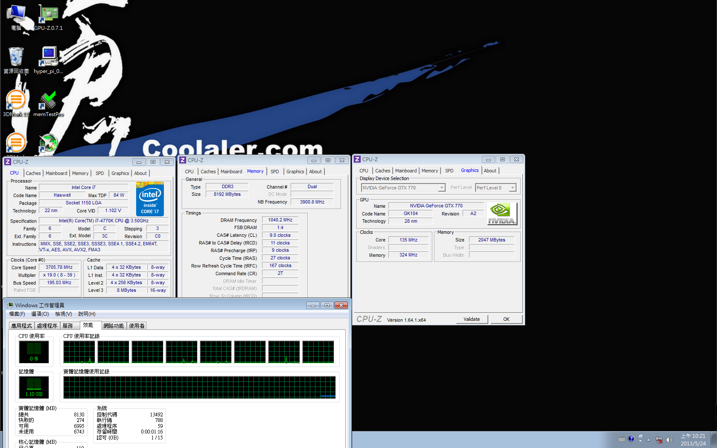Click the 實體記憶體使用記錄 memory history graph
Screen dimensions: 717x448
[200, 387]
